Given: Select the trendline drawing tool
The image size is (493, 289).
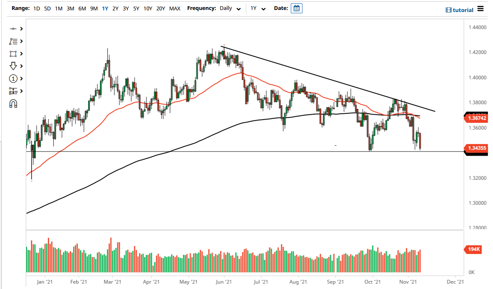Looking at the screenshot, I should pos(12,41).
